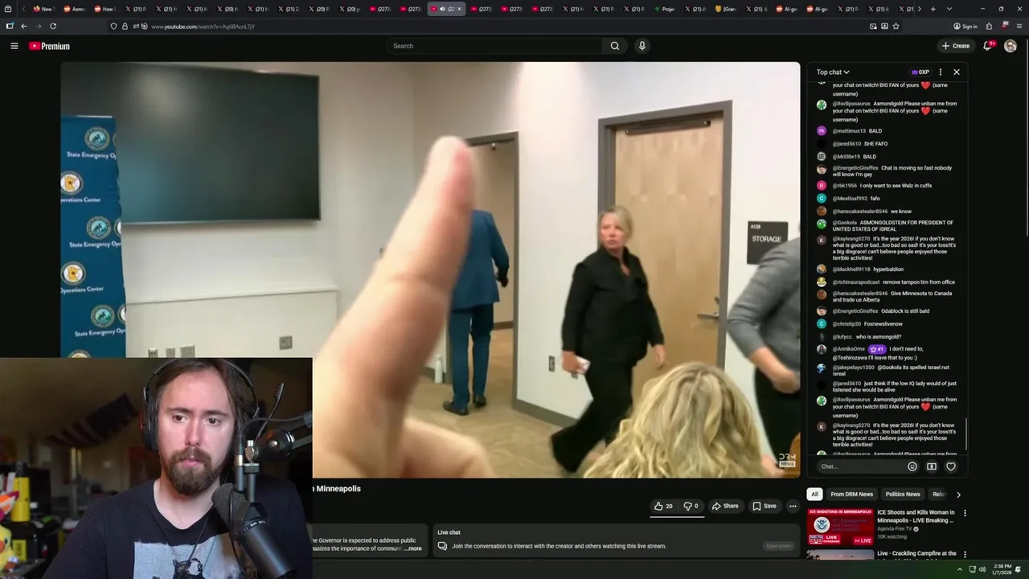Activate voice search microphone icon
This screenshot has height=579, width=1029.
642,46
